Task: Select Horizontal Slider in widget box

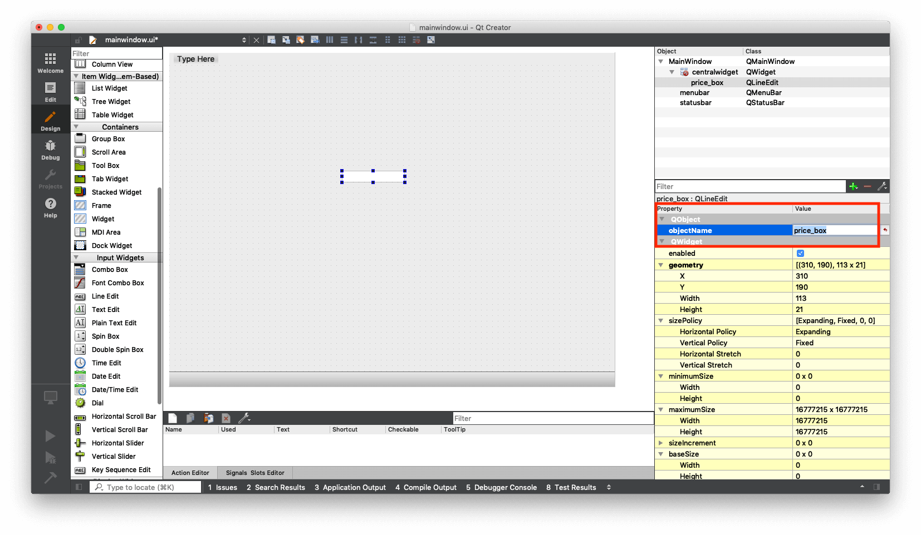Action: pos(118,443)
